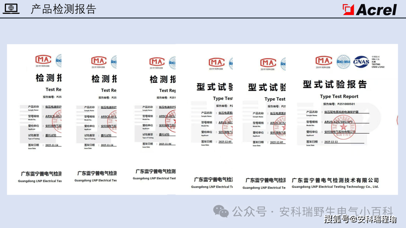The height and width of the screenshot is (228, 406).
Task: Click 委托试验 on the ARSCB-40 report
Action: tap(51, 135)
